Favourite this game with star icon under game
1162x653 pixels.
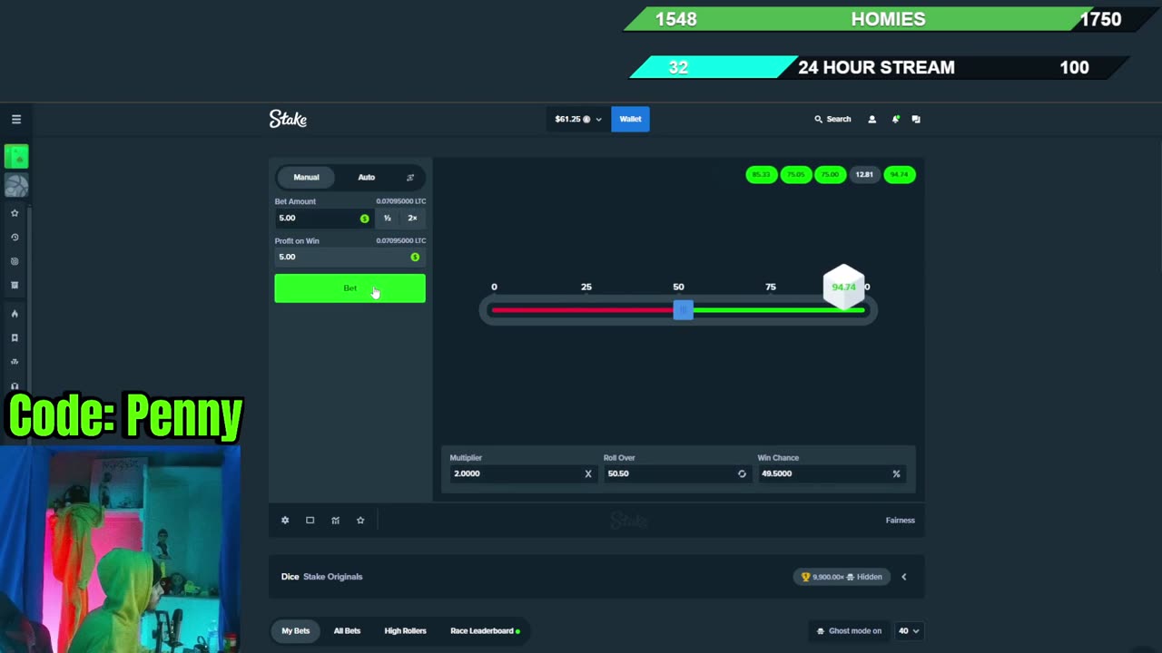[360, 520]
